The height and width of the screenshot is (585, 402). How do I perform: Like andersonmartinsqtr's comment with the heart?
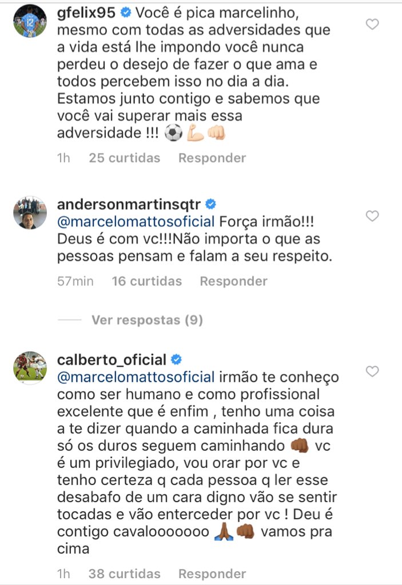(372, 216)
